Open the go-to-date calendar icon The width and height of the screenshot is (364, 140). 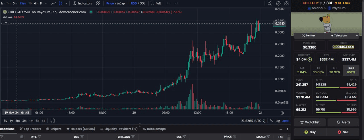(x=53, y=121)
